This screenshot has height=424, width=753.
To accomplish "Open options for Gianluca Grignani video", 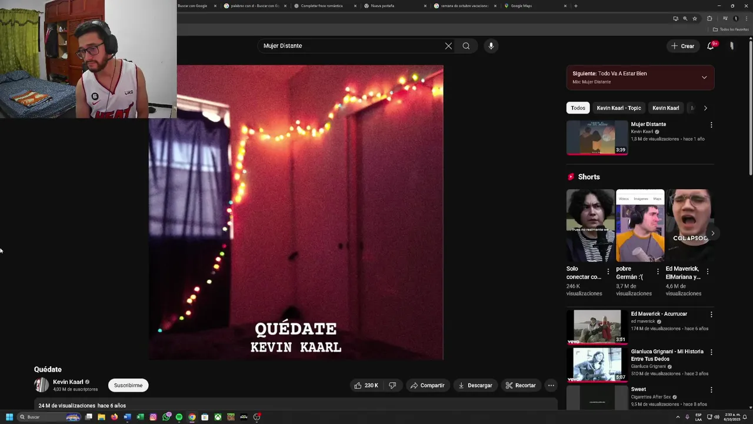I will coord(711,352).
